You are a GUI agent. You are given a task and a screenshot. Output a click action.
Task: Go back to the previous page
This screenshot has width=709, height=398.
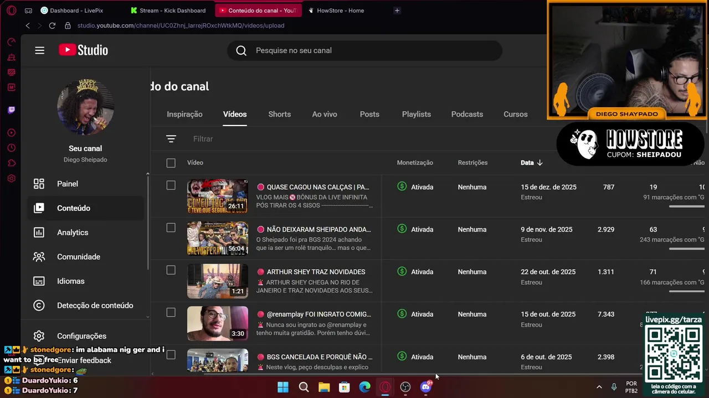(28, 25)
